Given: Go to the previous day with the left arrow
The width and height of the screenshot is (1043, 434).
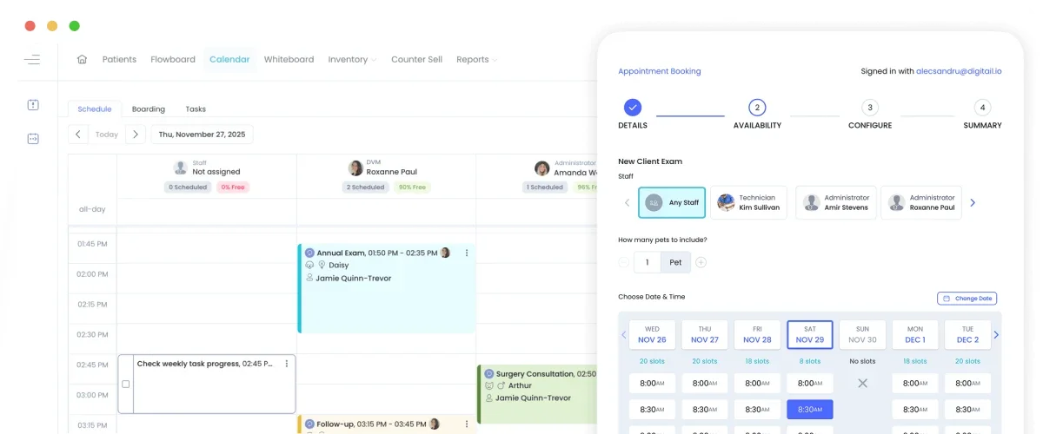Looking at the screenshot, I should tap(78, 135).
